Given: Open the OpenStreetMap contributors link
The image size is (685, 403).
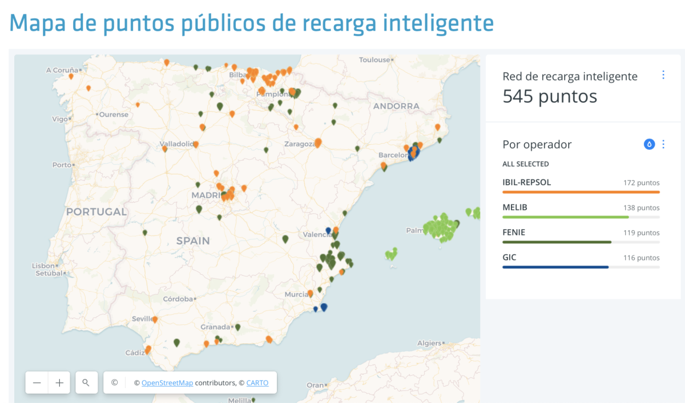Looking at the screenshot, I should coord(167,382).
